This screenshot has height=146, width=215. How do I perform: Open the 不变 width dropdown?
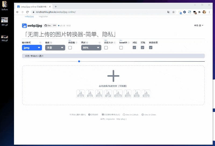point(55,48)
